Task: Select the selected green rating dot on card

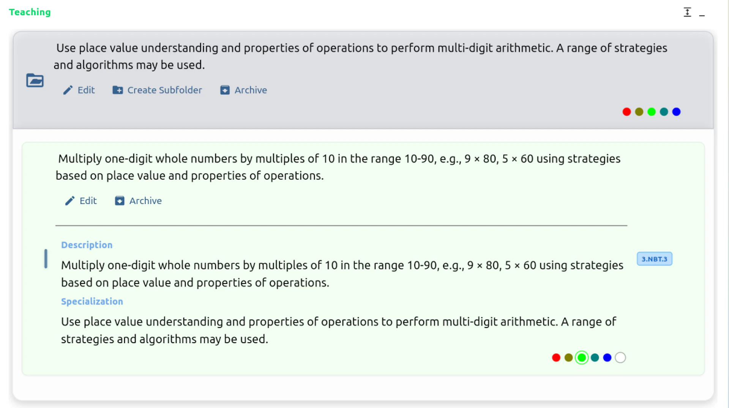Action: click(581, 358)
